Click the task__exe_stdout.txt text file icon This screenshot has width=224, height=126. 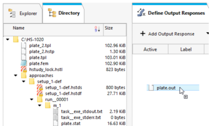pos(56,111)
